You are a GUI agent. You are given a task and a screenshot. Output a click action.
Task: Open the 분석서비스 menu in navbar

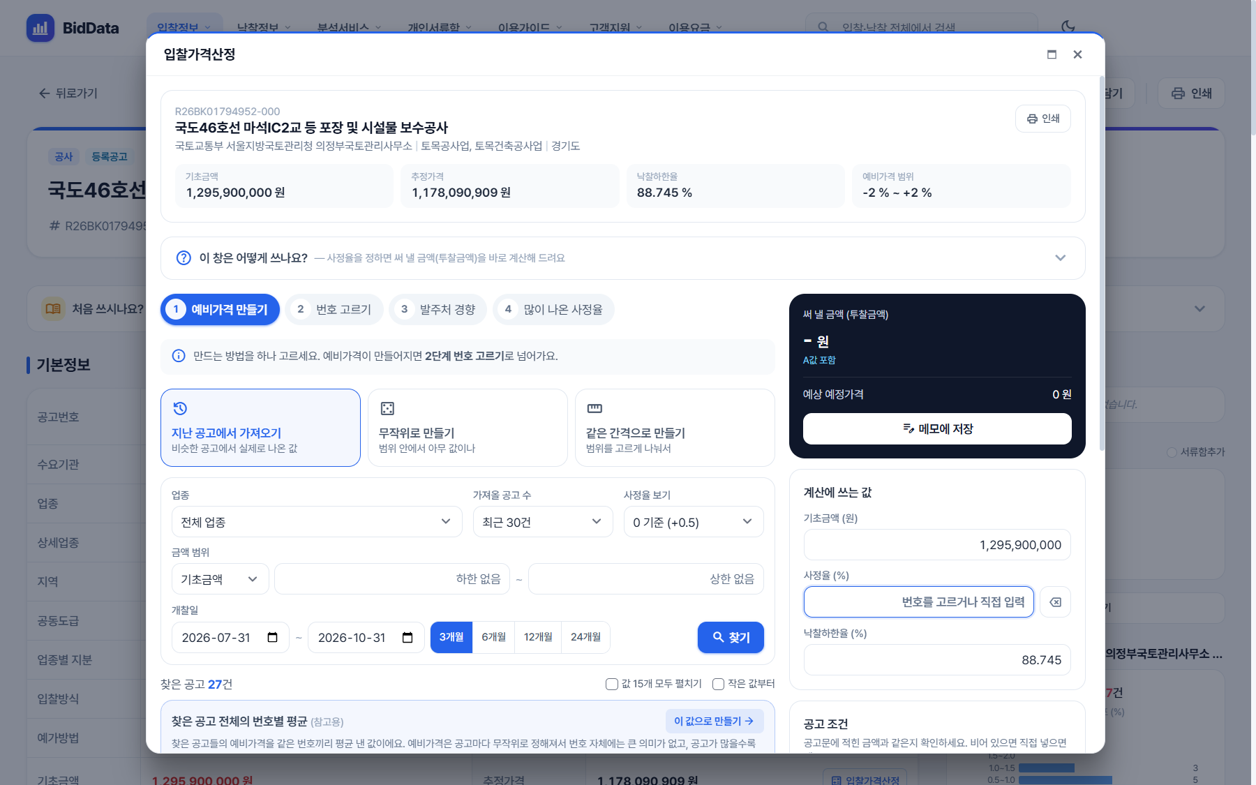(x=349, y=28)
